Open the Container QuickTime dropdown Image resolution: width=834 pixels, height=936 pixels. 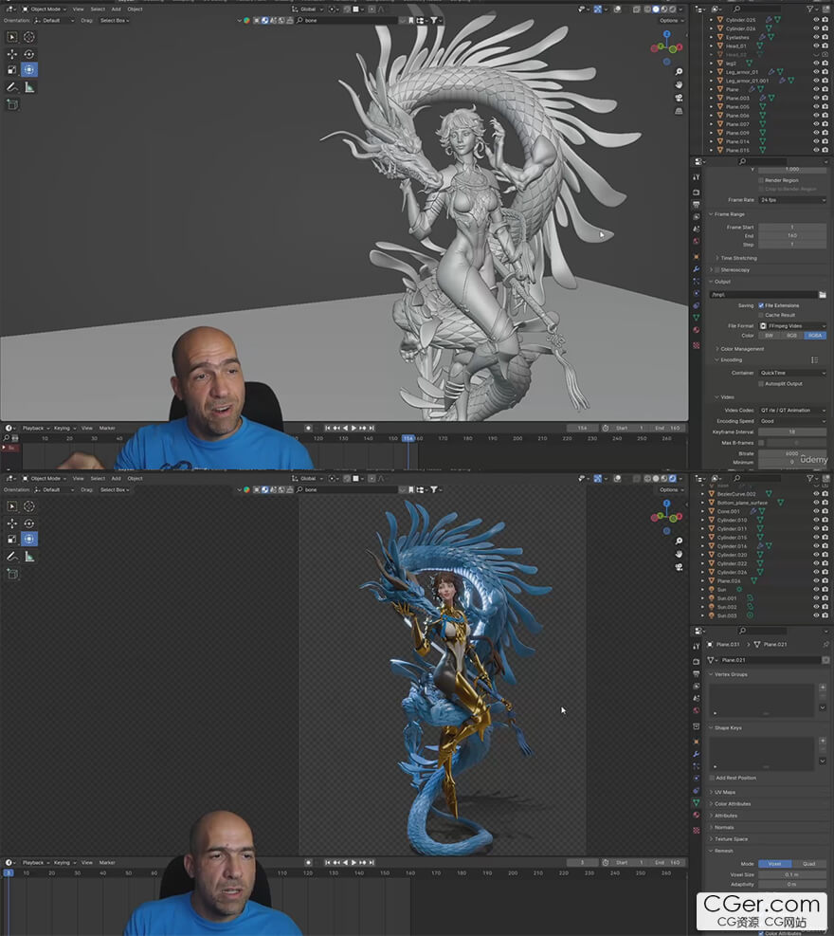[x=791, y=373]
